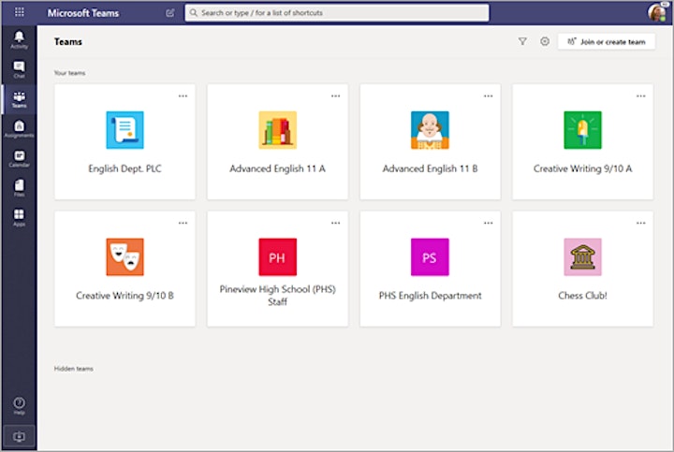
Task: Open more options for Pineview High School Staff
Action: click(x=335, y=223)
